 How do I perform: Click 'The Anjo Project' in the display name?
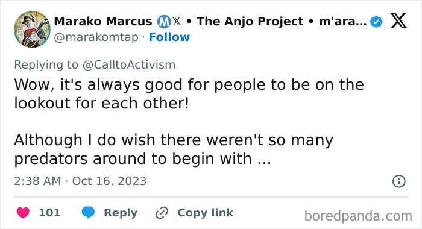click(x=250, y=21)
